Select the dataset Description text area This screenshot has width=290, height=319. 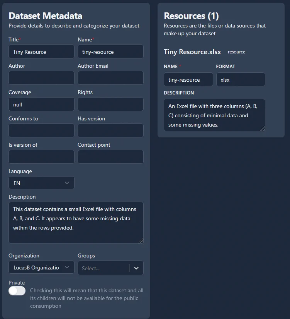[76, 222]
